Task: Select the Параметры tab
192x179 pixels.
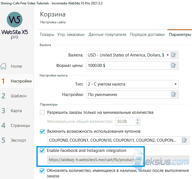Action: point(180,35)
